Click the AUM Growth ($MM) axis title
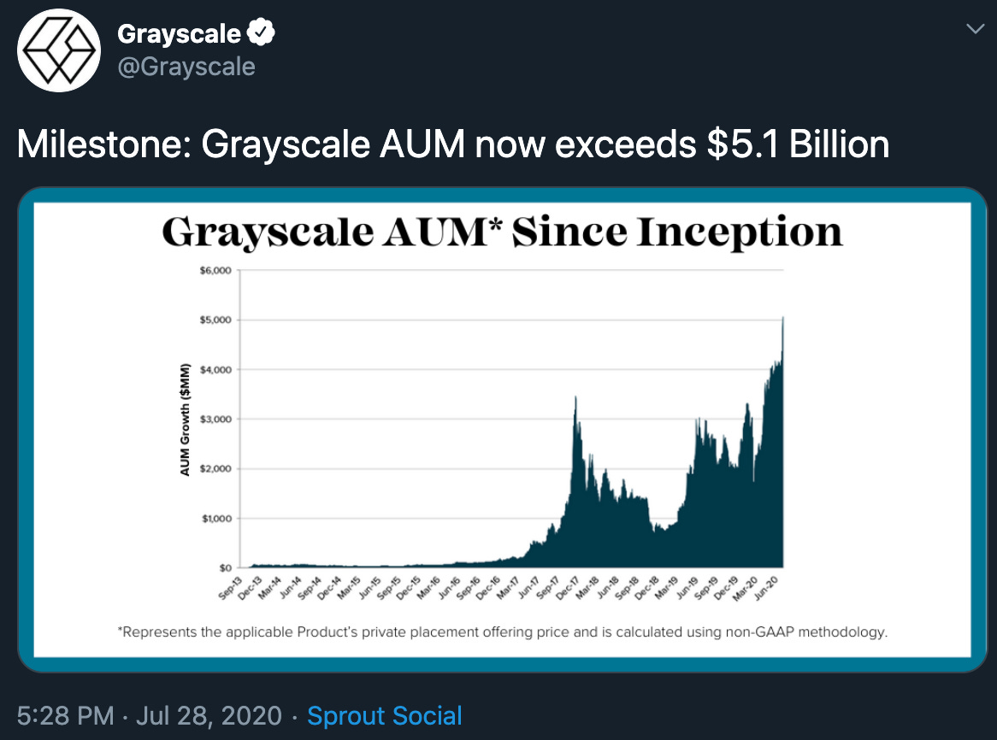The height and width of the screenshot is (740, 997). [x=185, y=420]
